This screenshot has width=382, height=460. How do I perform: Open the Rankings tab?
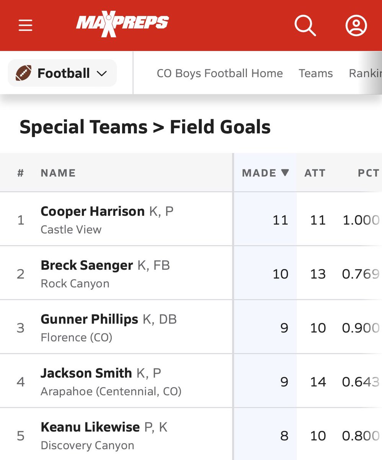point(365,73)
